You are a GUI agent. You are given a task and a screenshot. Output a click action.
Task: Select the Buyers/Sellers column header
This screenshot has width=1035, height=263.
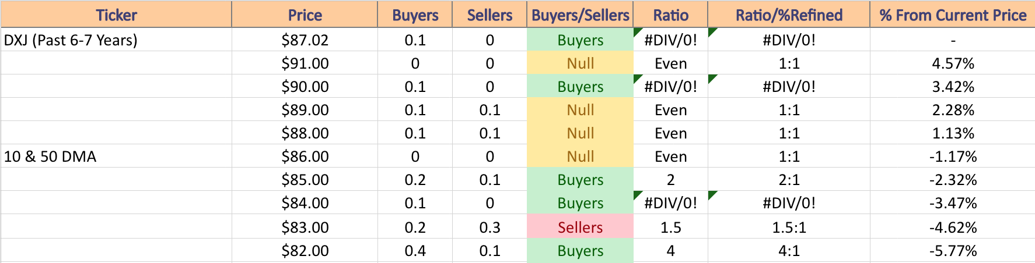point(580,15)
